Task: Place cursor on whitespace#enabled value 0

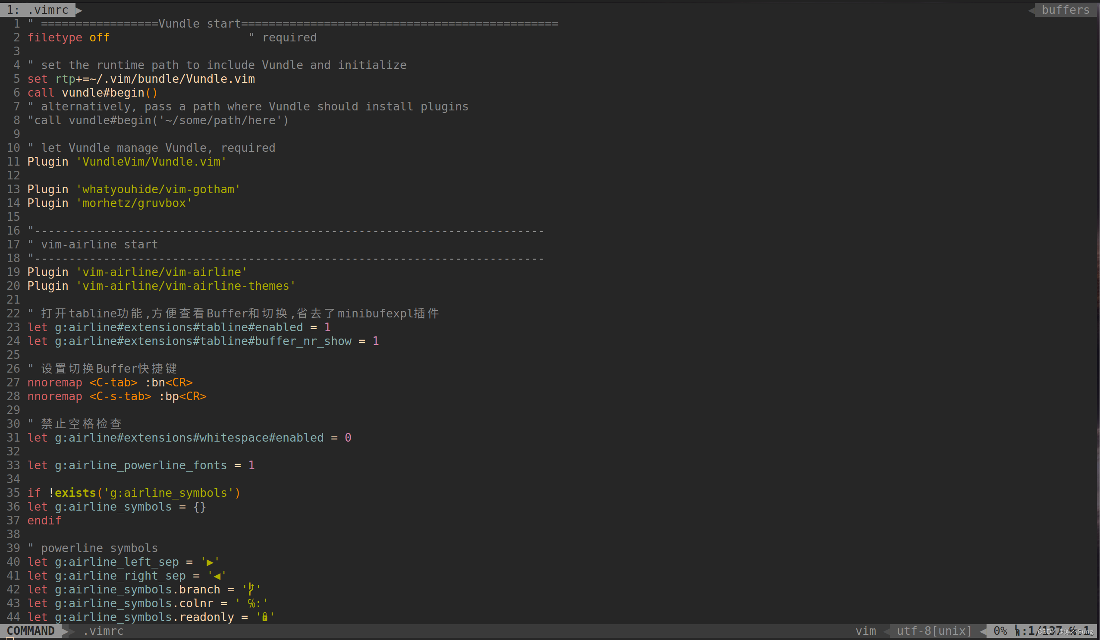Action: click(348, 438)
